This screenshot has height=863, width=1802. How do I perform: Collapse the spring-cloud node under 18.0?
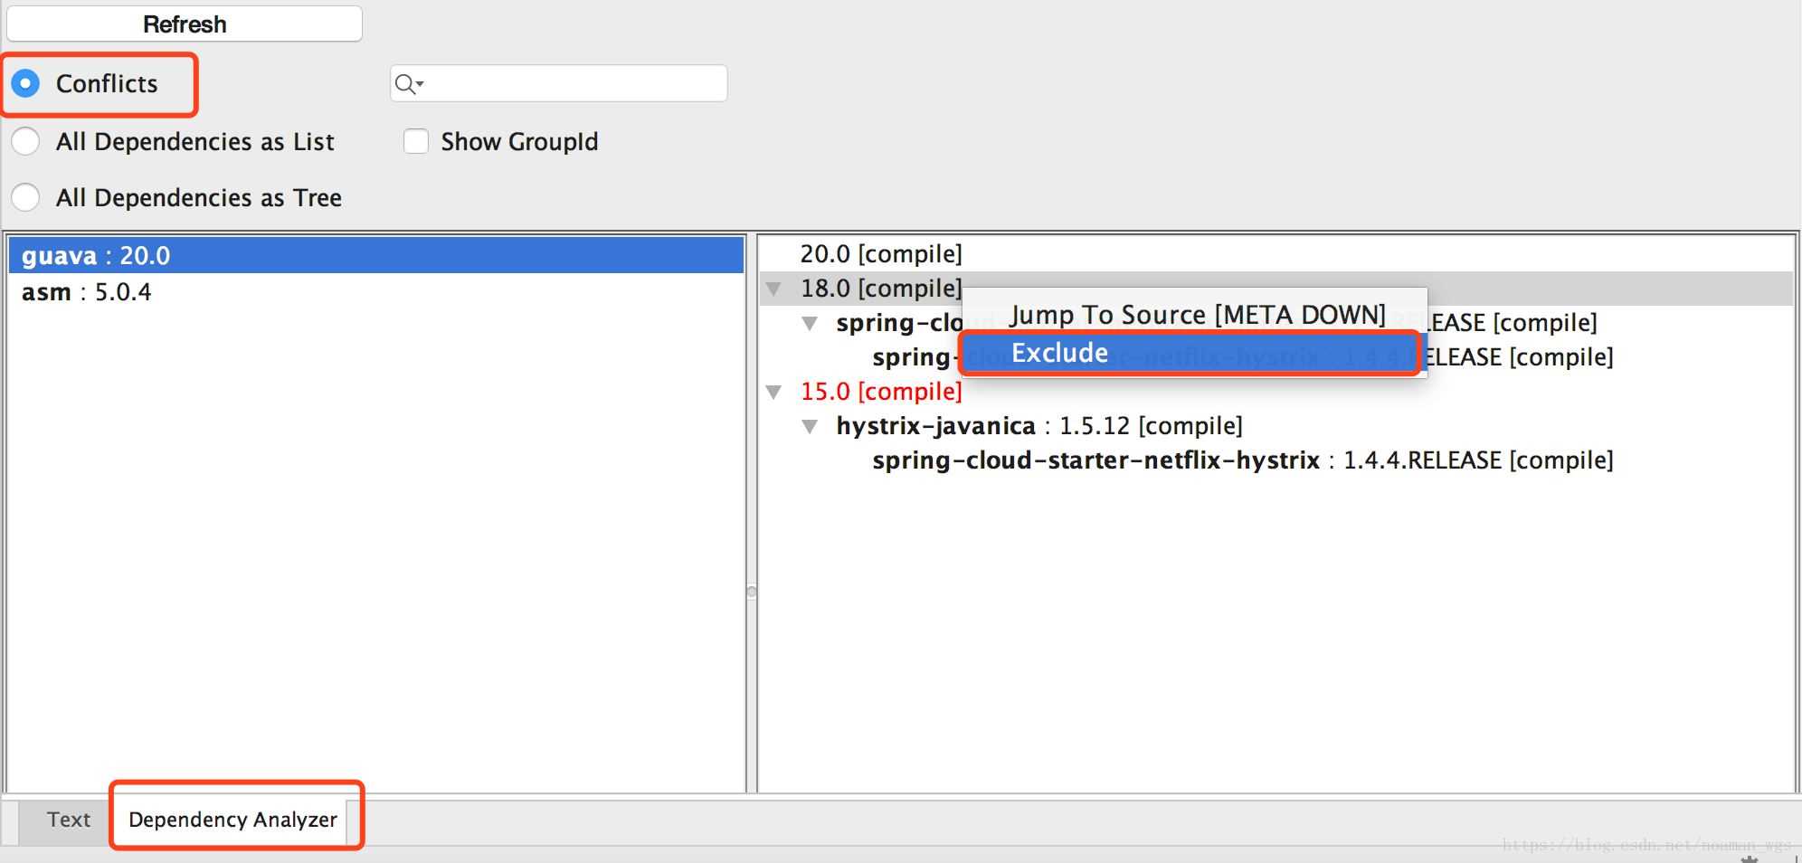point(810,324)
